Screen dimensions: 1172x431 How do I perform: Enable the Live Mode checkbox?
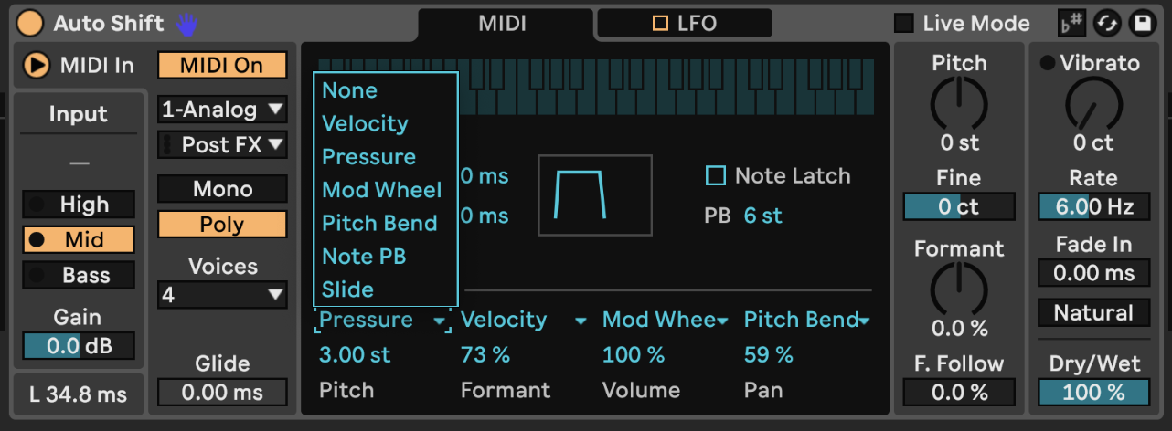pyautogui.click(x=903, y=24)
